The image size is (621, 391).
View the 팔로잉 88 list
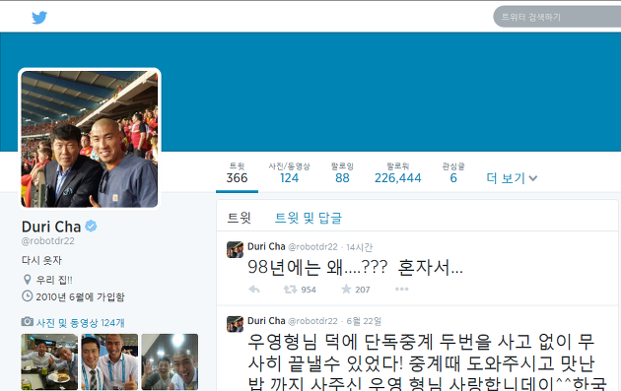(x=342, y=173)
